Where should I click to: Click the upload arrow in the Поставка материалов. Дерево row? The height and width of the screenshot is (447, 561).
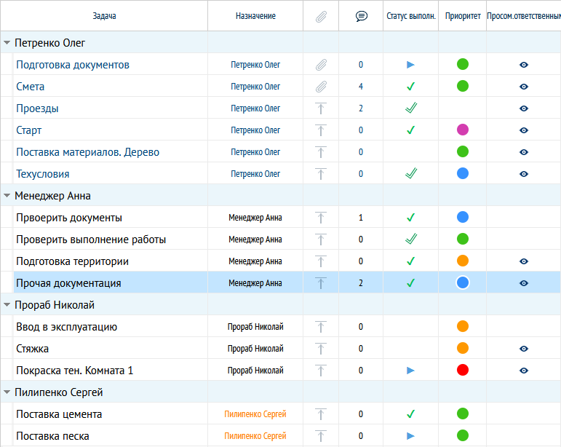click(321, 152)
